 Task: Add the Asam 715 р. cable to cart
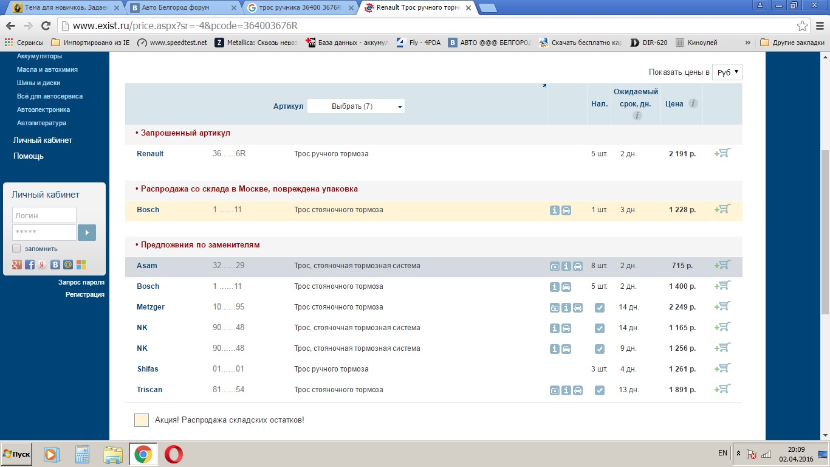[x=722, y=265]
